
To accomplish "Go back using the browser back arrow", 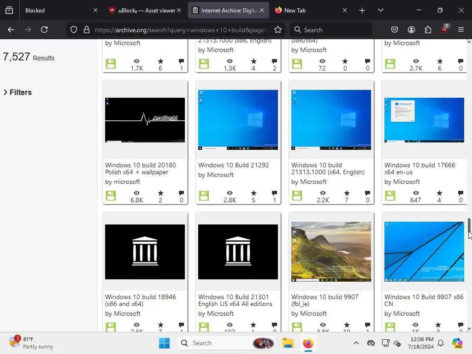I will 11,29.
